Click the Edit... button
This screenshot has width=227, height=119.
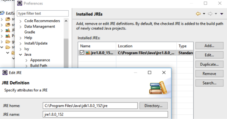pos(209,55)
